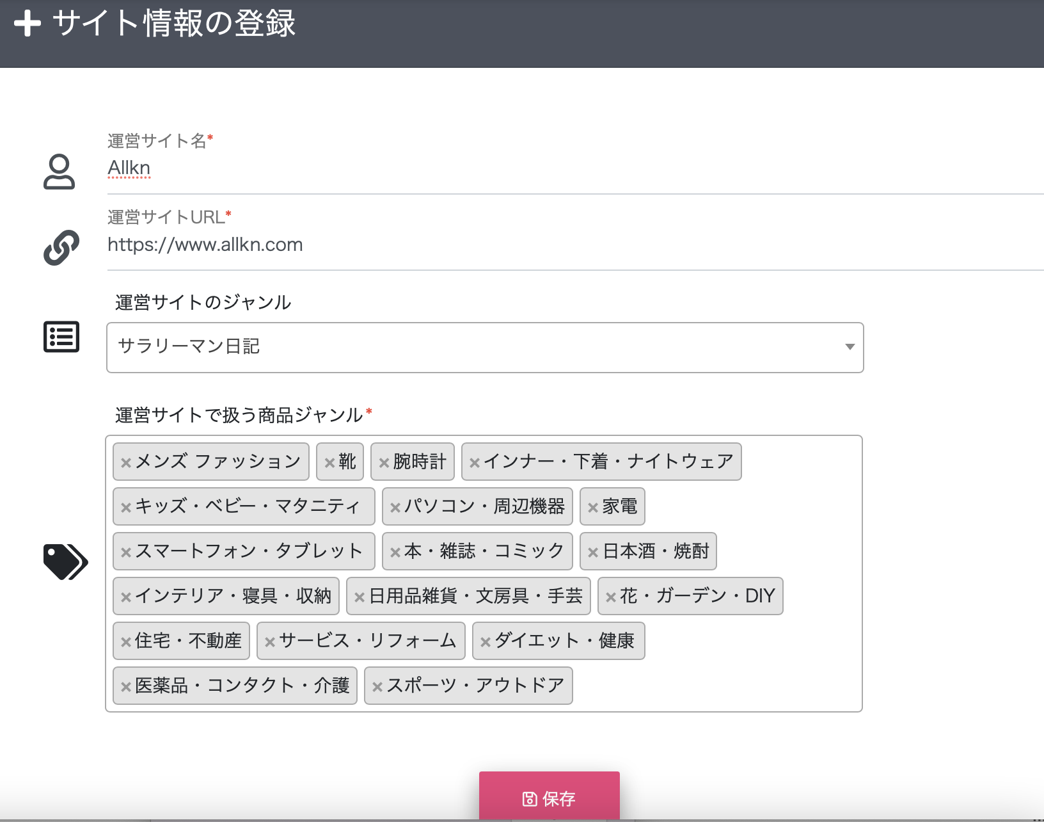Click the 運営サイト名 label
The height and width of the screenshot is (822, 1044).
click(157, 141)
